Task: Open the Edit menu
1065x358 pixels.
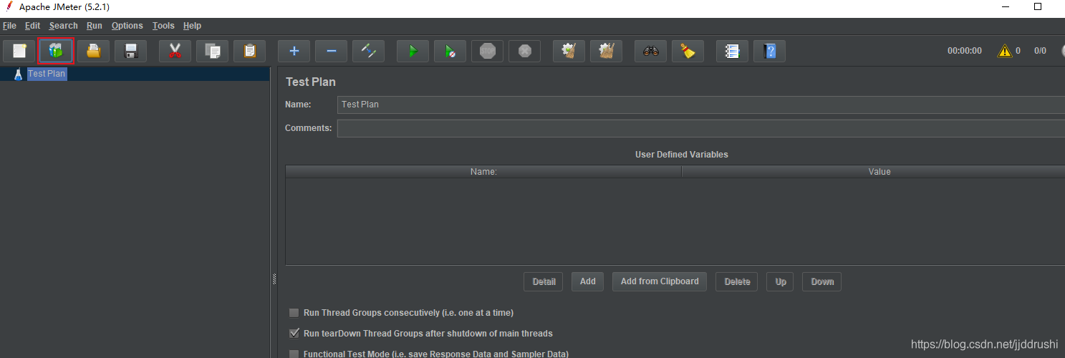Action: click(32, 26)
